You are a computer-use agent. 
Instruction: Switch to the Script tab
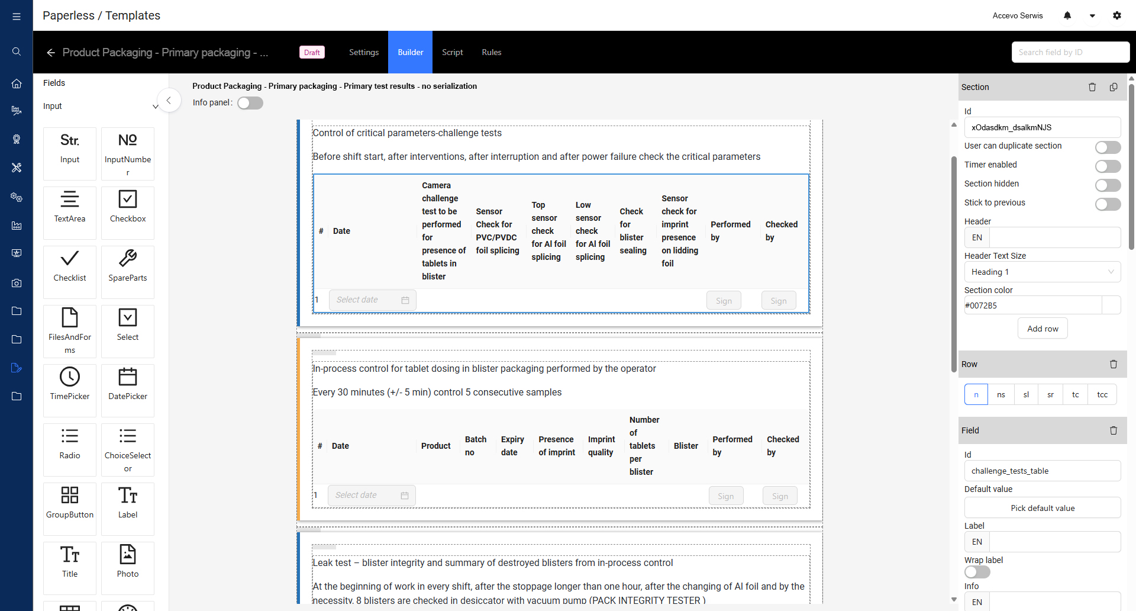[x=453, y=52]
